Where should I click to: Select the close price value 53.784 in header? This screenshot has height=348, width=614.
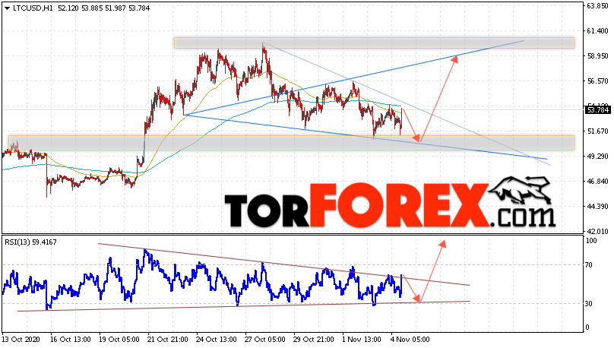tap(139, 8)
